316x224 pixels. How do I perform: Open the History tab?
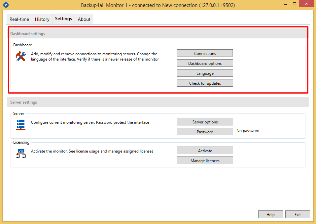[42, 19]
